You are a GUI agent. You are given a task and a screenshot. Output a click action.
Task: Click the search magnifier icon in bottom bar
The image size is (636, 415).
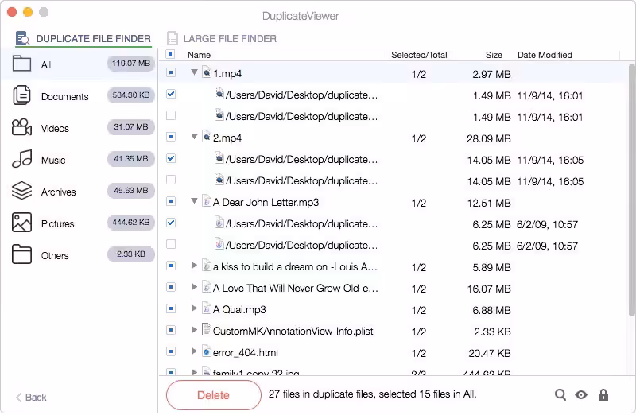[x=560, y=394]
